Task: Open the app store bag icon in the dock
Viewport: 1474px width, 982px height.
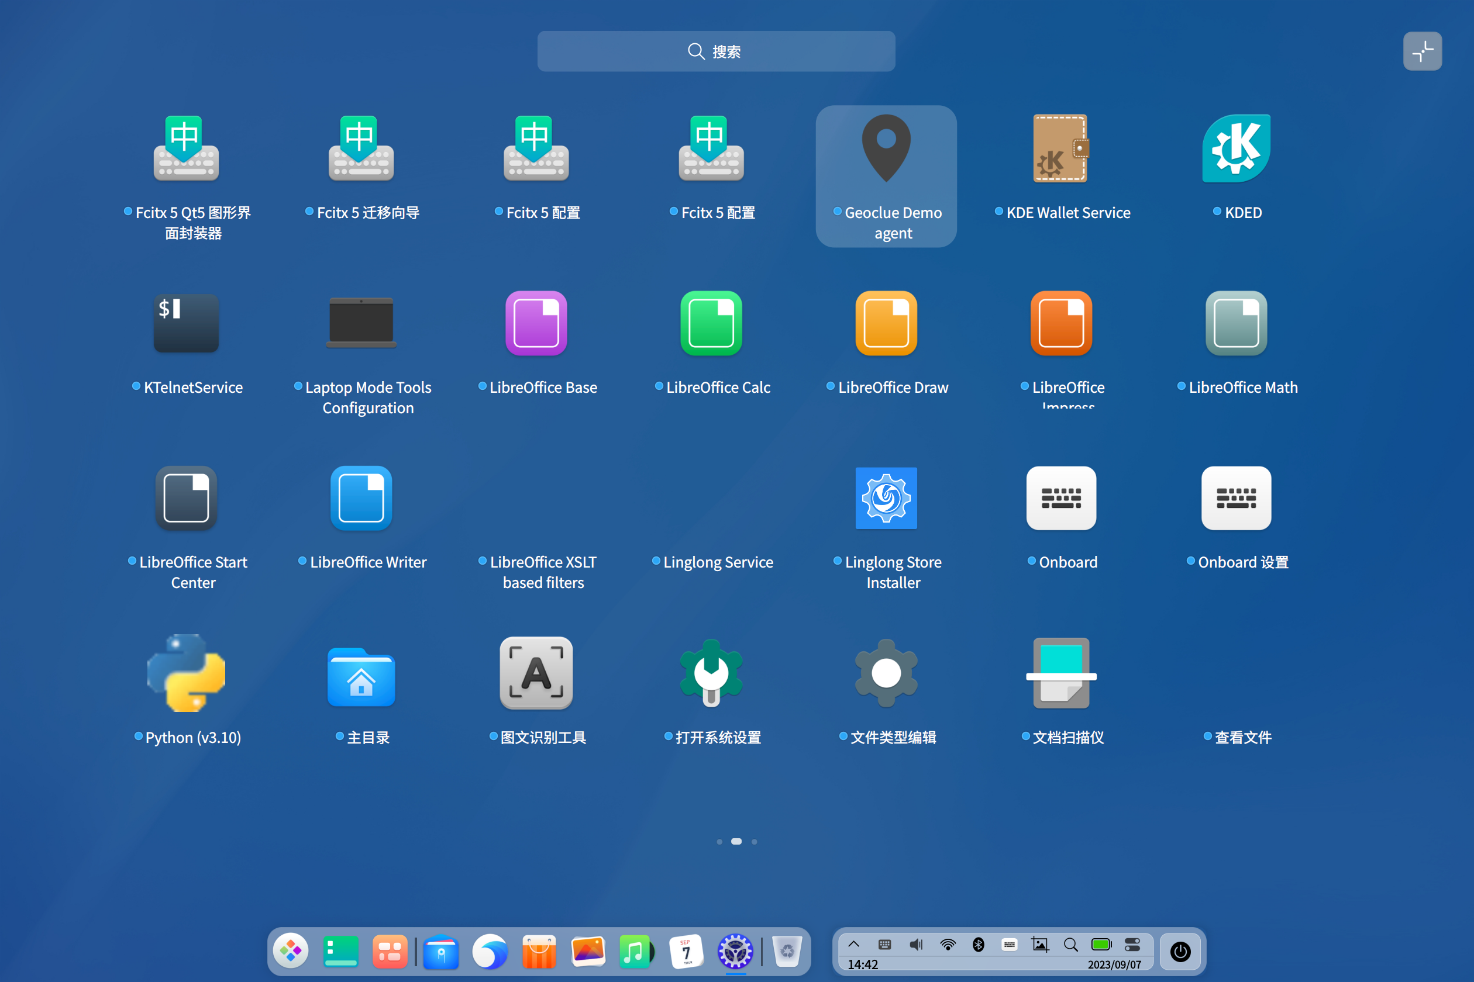Action: pyautogui.click(x=539, y=952)
